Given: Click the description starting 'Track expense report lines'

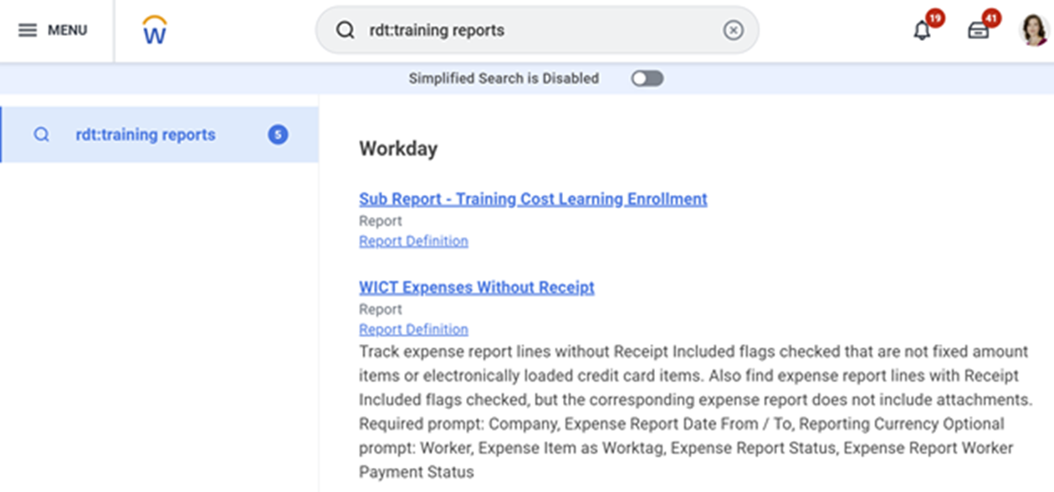Looking at the screenshot, I should [x=694, y=412].
